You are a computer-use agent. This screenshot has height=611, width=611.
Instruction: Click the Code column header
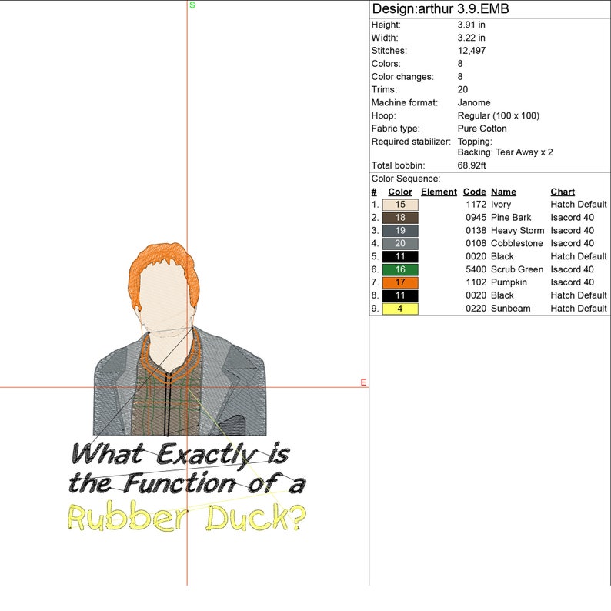[x=474, y=192]
